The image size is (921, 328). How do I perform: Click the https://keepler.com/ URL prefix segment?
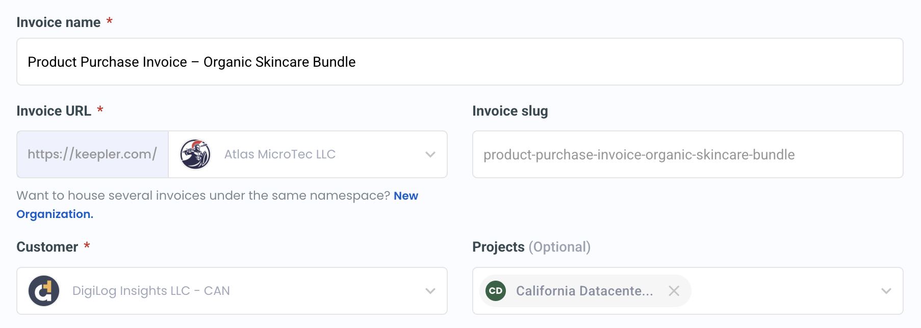coord(93,154)
